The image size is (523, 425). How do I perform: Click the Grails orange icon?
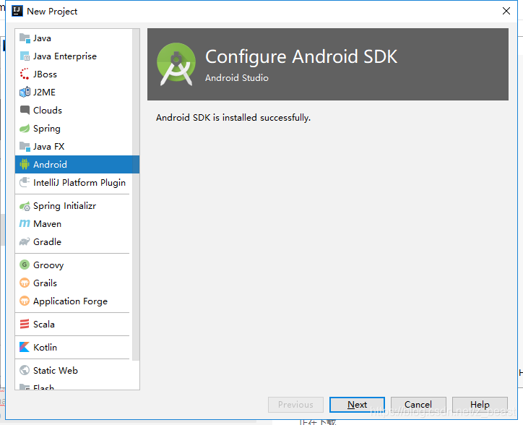pos(25,283)
